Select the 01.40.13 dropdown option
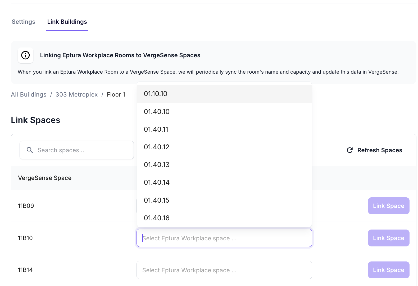The height and width of the screenshot is (286, 418). 224,165
